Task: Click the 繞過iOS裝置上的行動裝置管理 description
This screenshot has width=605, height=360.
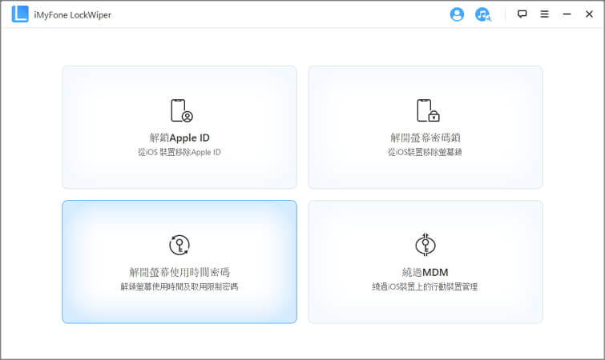Action: click(426, 286)
